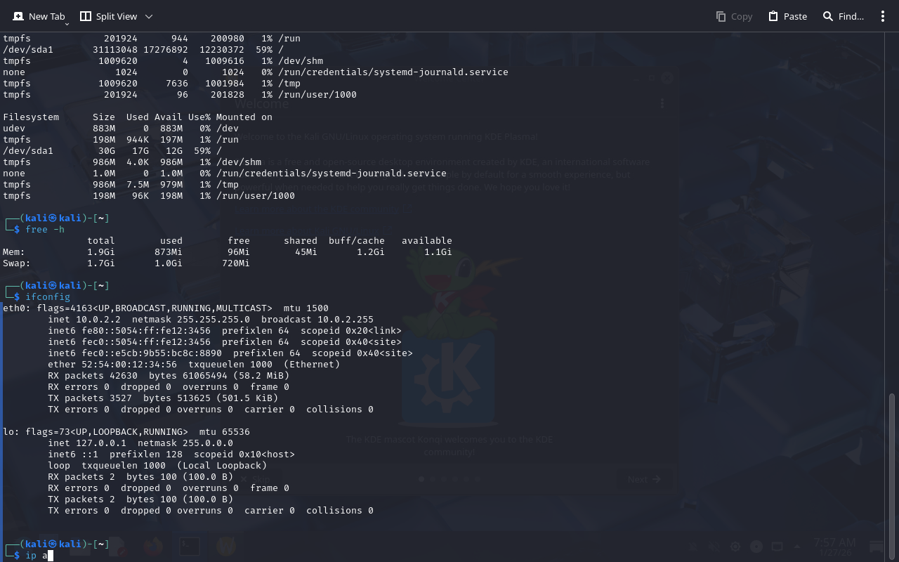
Task: Click the lo loopback interface name
Action: click(8, 432)
